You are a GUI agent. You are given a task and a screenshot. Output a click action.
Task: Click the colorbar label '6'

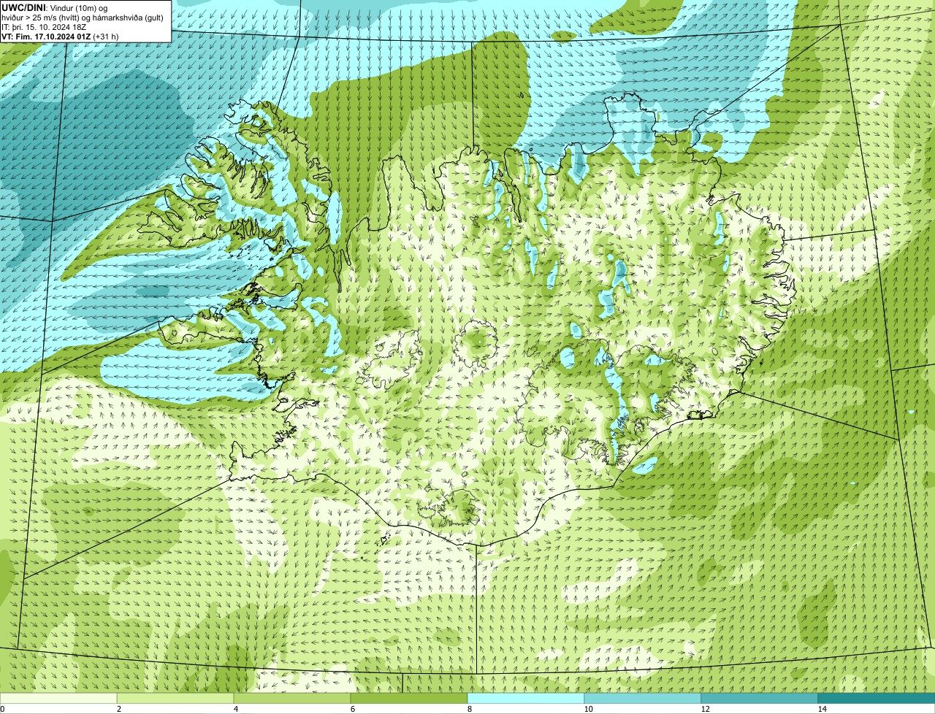(x=352, y=709)
